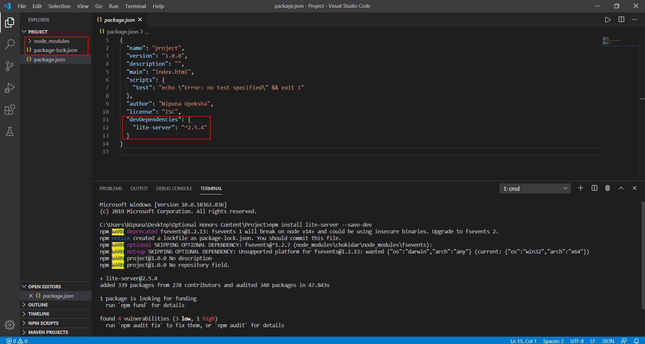Maximize the terminal panel with the chevron
This screenshot has height=344, width=645.
click(x=621, y=188)
